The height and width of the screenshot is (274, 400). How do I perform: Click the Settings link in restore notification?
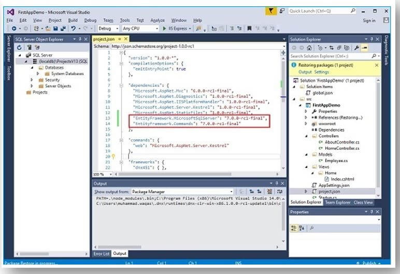[321, 72]
